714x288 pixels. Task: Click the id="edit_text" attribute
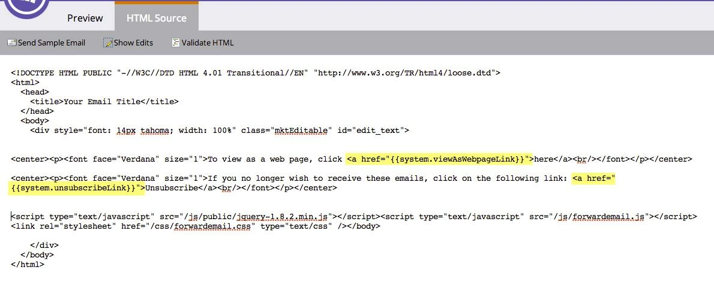[x=371, y=131]
